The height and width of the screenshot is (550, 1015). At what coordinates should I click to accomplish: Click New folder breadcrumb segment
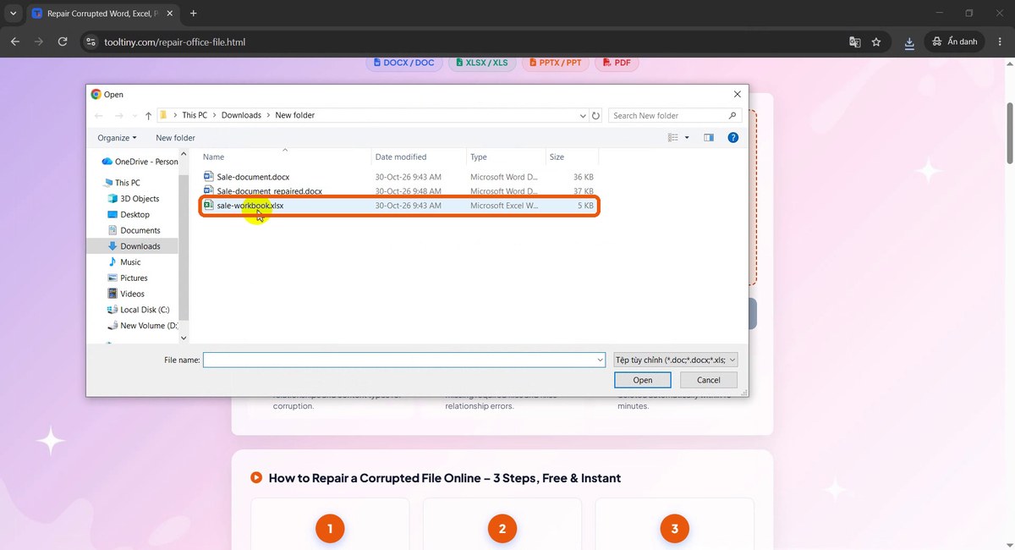coord(294,115)
